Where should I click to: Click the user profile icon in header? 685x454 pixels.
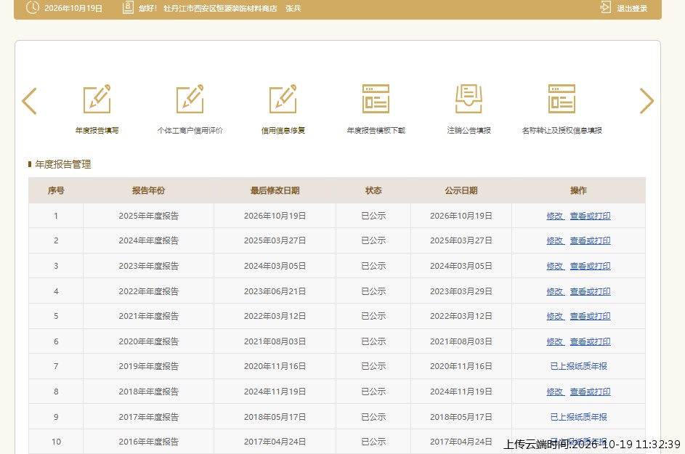tap(128, 7)
